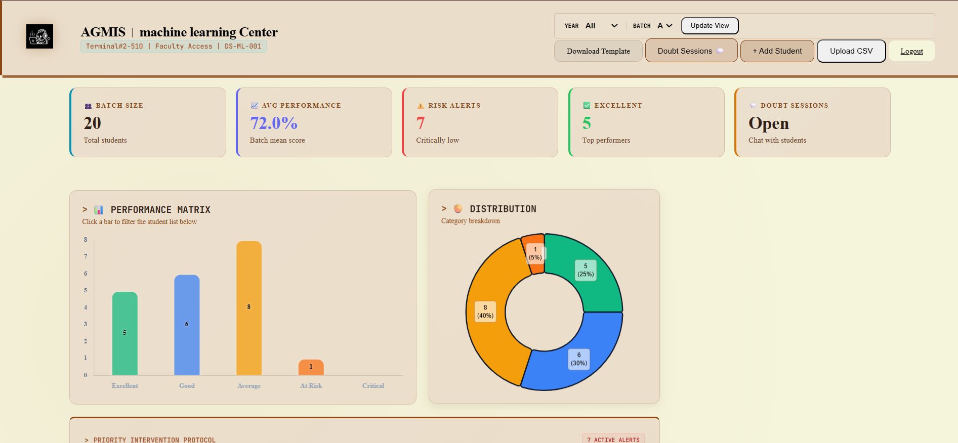Click the Terminal#2-510 Faculty Access tag
Viewport: 958px width, 443px height.
tap(174, 46)
